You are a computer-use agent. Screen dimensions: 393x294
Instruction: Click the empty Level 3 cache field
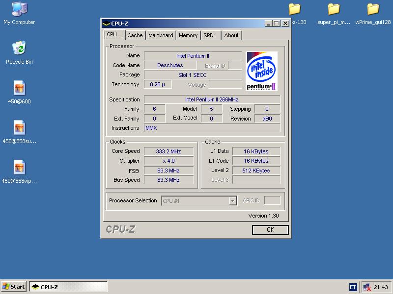(256, 180)
